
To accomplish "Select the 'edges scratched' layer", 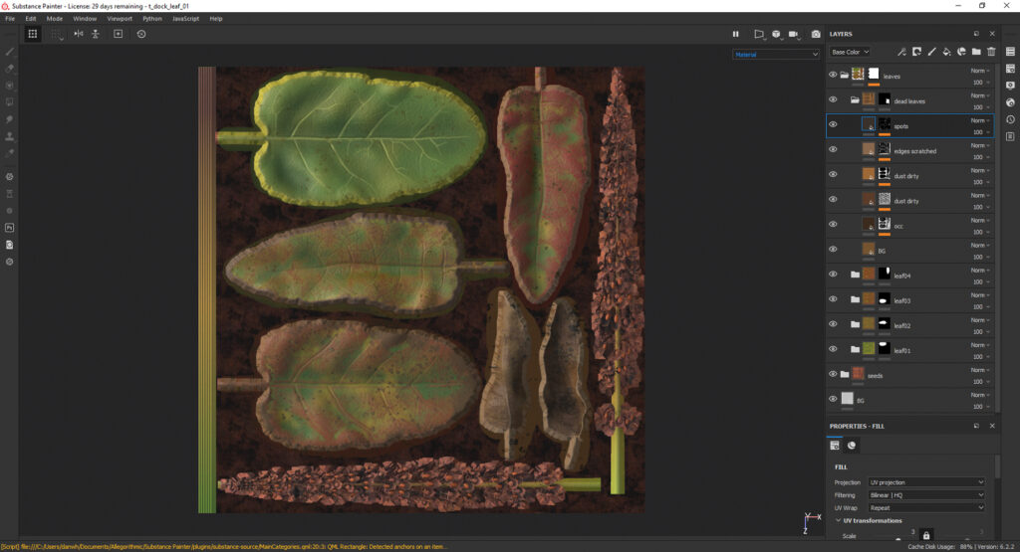I will [914, 150].
